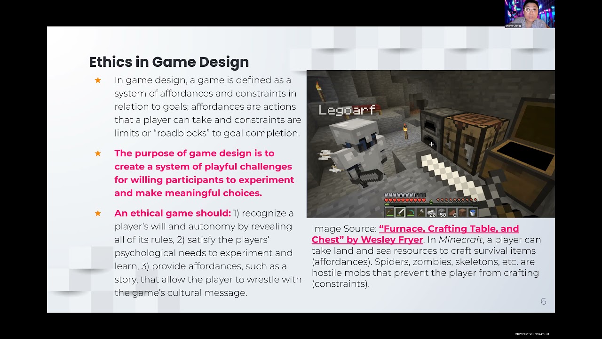Viewport: 602px width, 339px height.
Task: Click the hunger drumstick bar
Action: point(457,200)
